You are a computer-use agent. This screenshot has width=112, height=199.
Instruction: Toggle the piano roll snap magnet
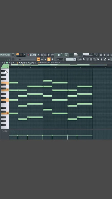click(x=7, y=63)
